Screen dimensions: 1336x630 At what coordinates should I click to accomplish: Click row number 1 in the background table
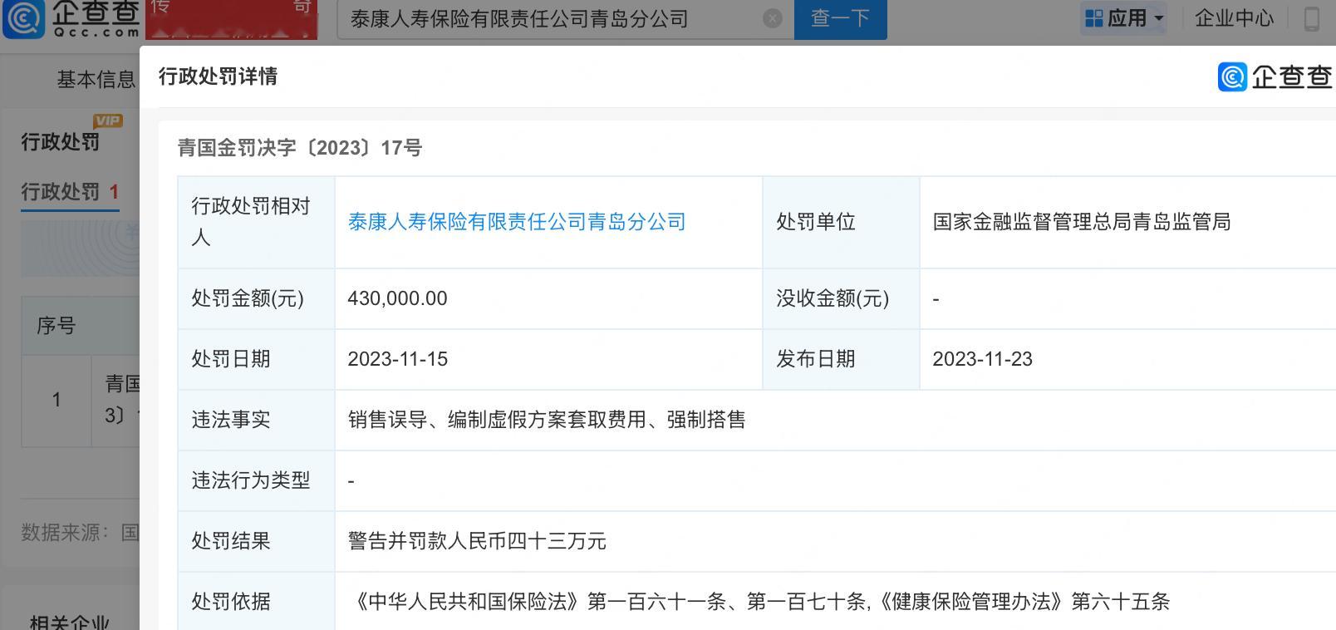point(56,400)
